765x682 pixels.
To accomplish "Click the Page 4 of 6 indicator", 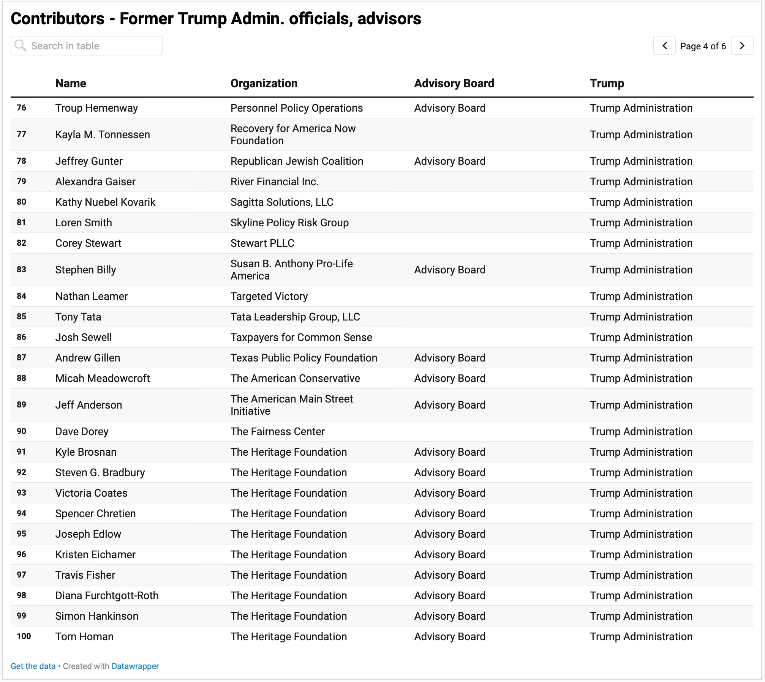I will pyautogui.click(x=703, y=46).
